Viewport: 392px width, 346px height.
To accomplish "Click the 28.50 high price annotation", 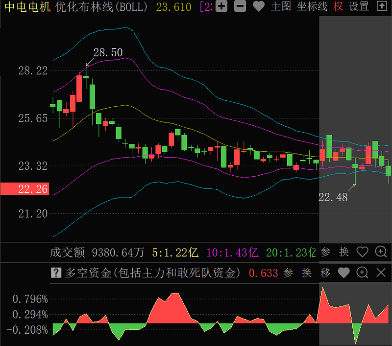I will [x=108, y=52].
